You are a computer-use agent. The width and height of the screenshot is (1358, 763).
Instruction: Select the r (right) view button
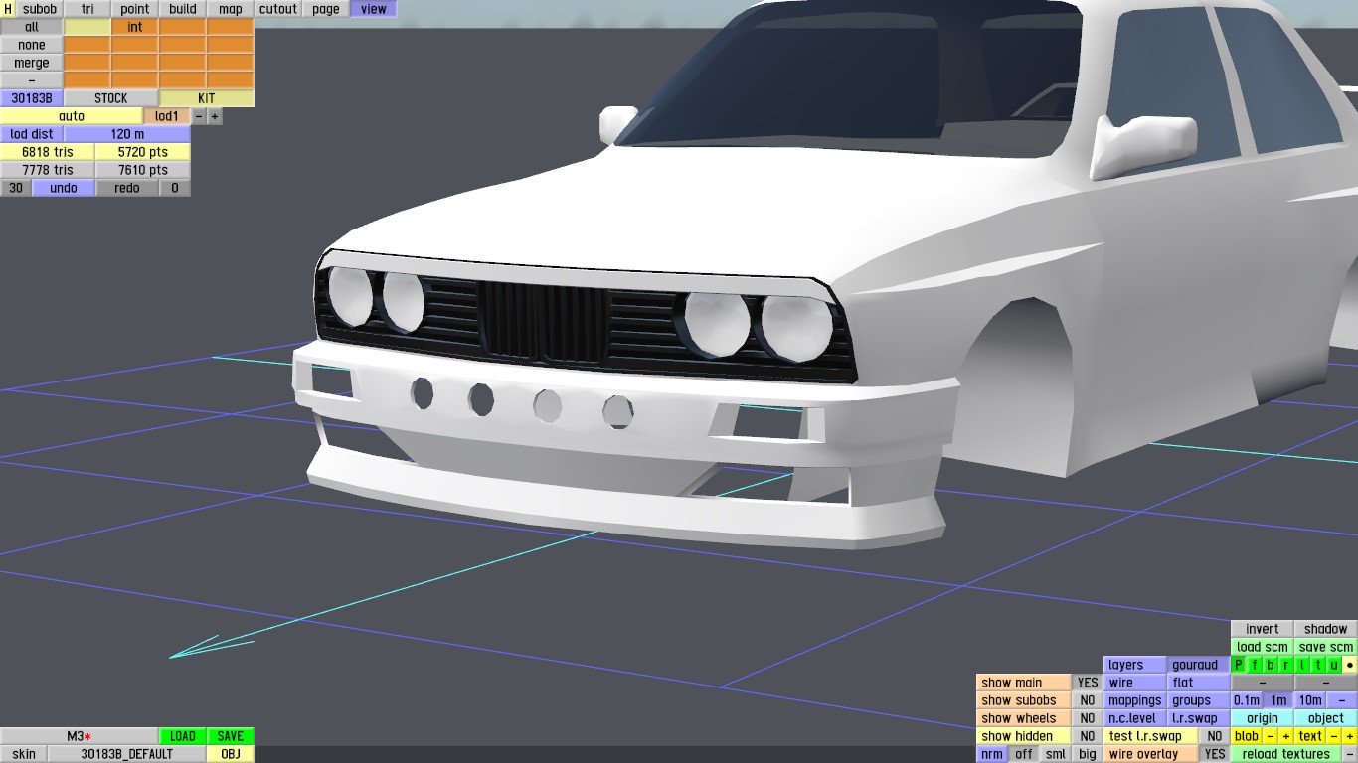[1286, 665]
